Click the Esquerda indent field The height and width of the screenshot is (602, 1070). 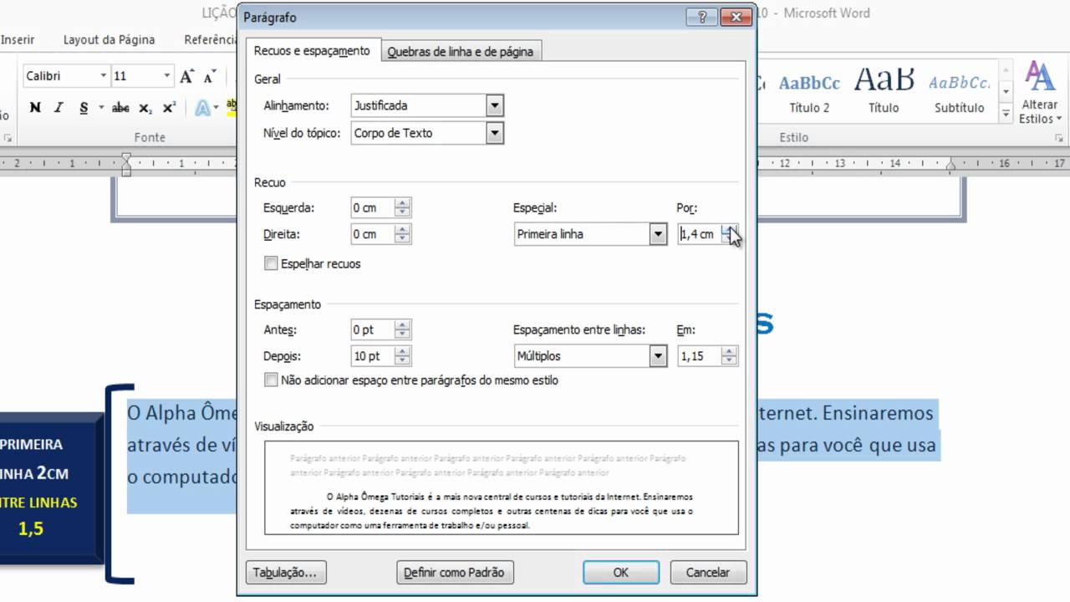point(373,208)
